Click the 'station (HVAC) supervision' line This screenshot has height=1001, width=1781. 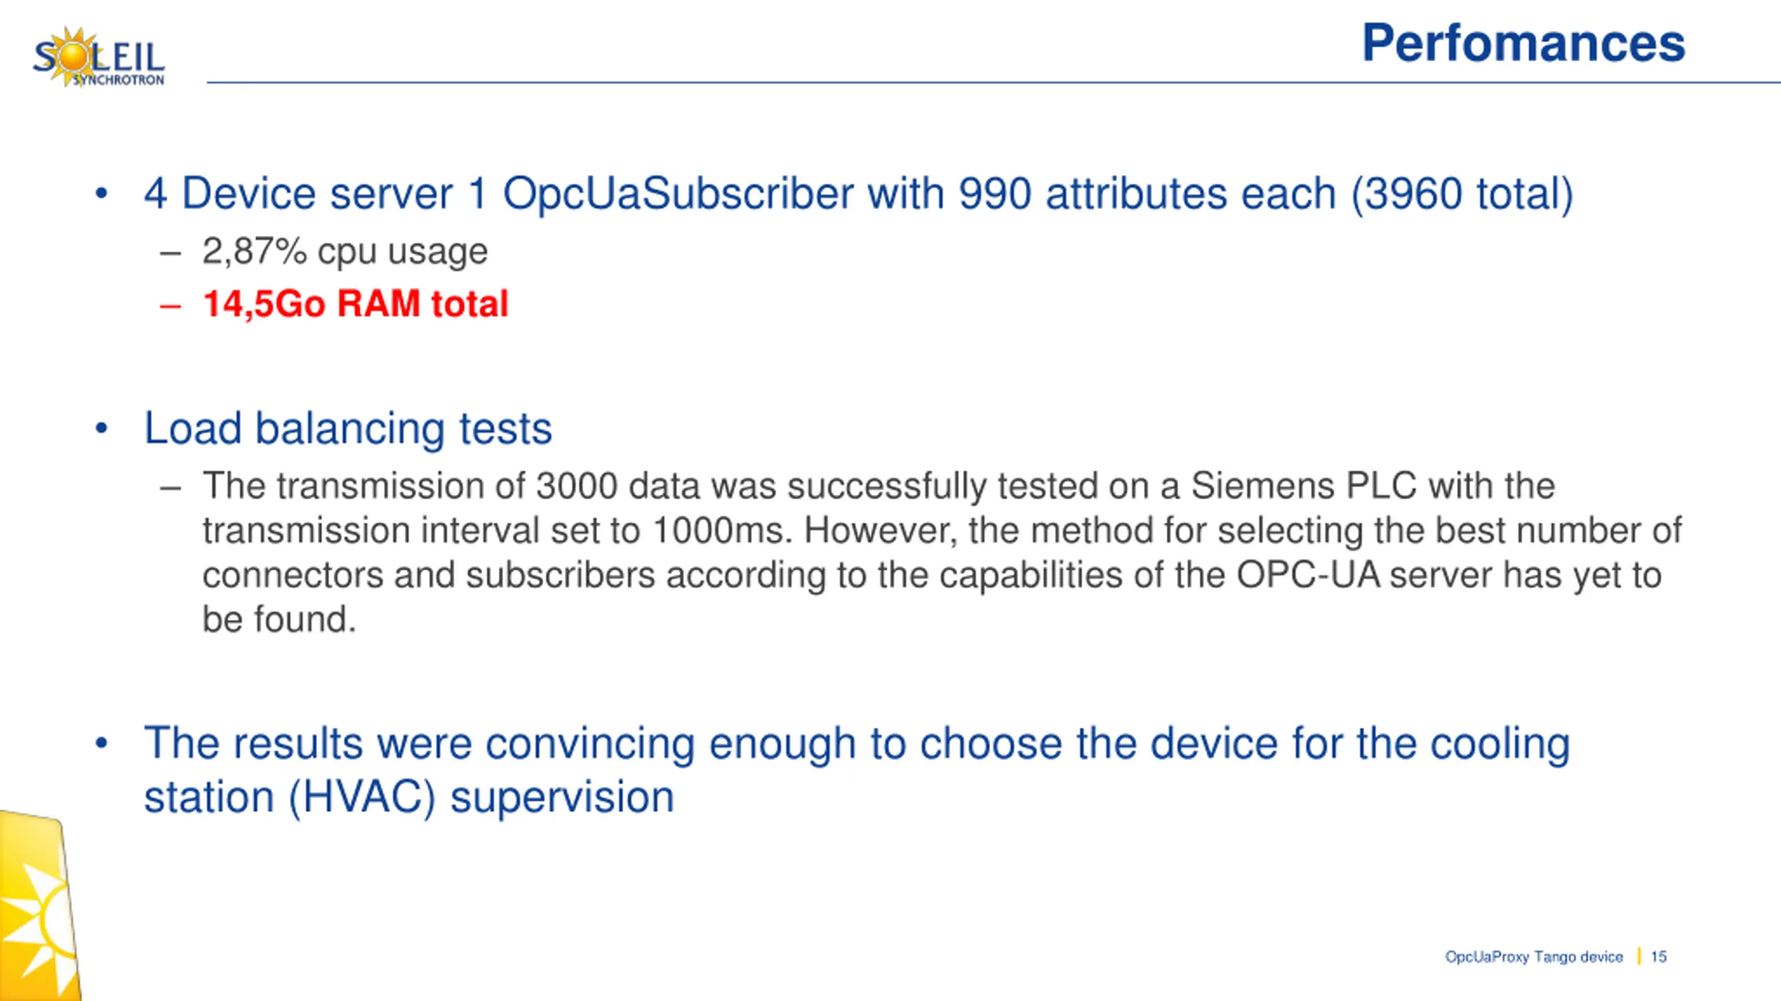click(x=409, y=797)
